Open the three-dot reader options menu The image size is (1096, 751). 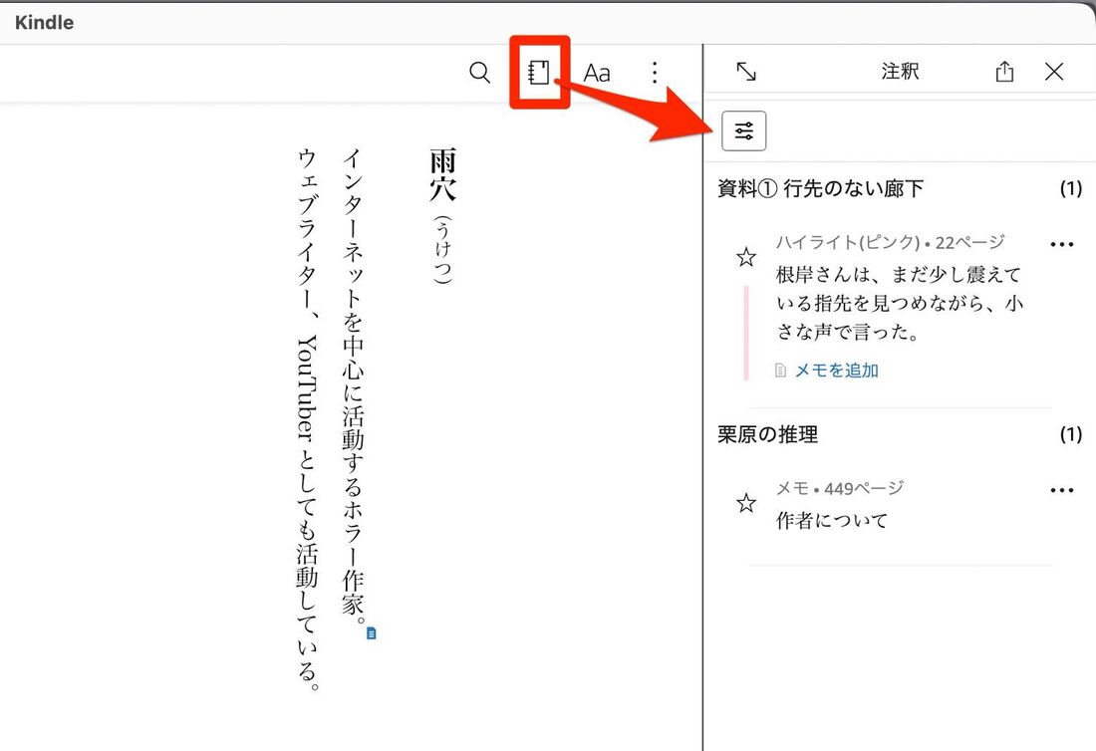pos(655,72)
